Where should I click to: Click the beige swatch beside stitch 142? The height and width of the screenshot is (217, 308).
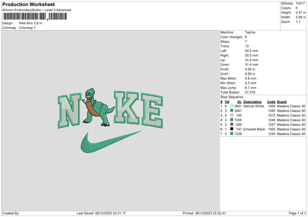(232, 115)
